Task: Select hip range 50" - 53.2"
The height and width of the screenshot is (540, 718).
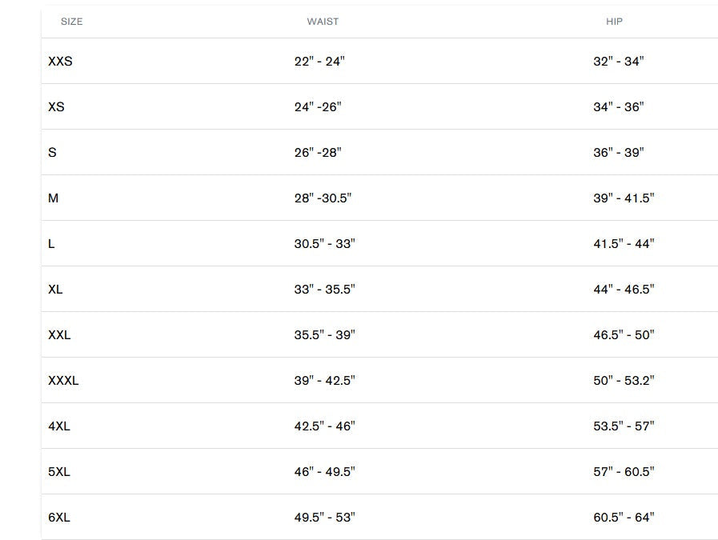Action: pos(624,380)
